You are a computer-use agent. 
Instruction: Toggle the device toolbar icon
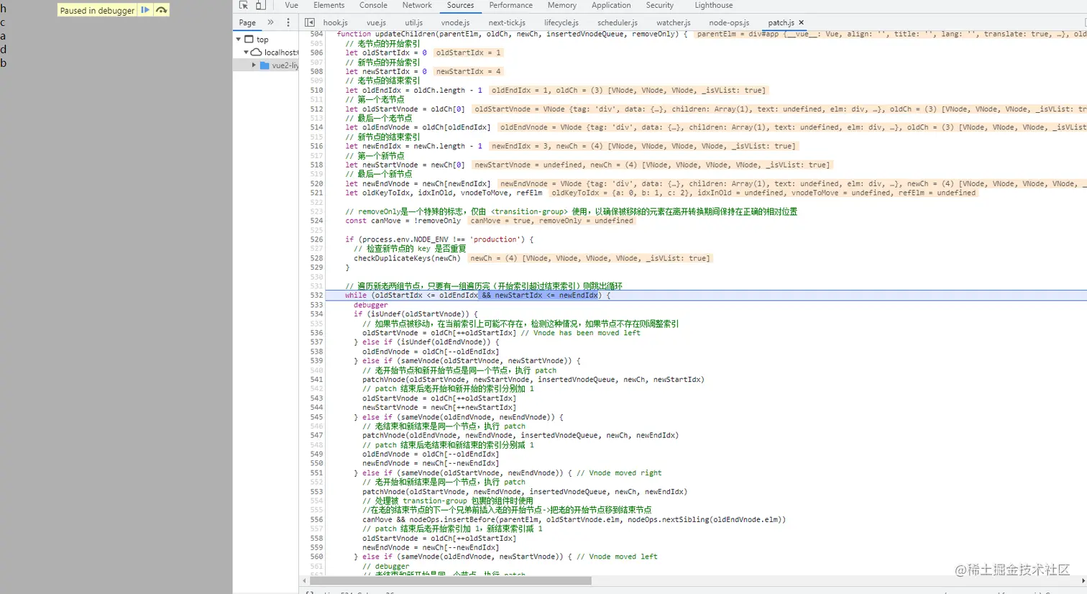(x=261, y=5)
